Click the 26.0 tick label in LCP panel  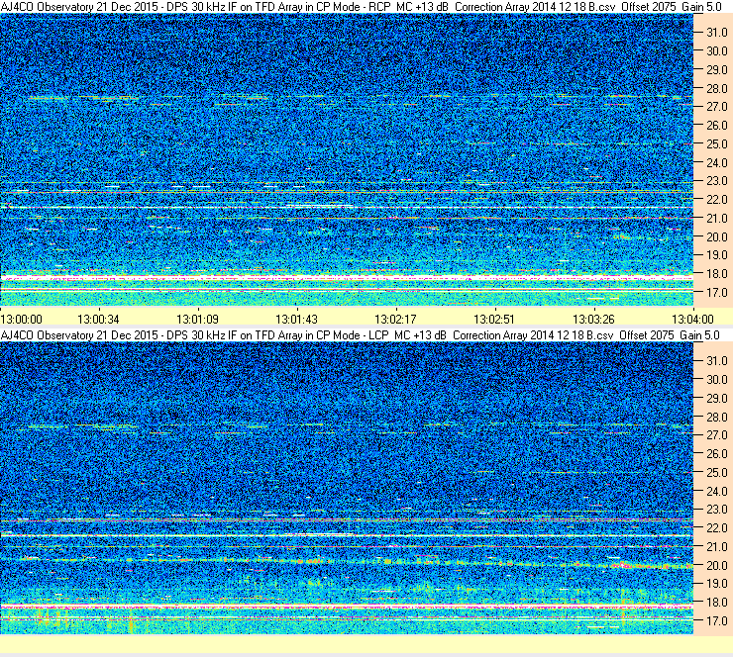[716, 454]
